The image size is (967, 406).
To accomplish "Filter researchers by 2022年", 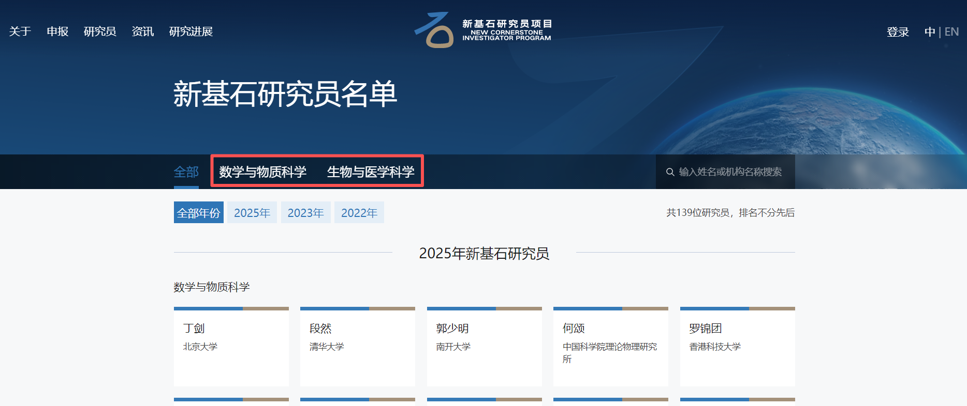I will click(x=359, y=213).
